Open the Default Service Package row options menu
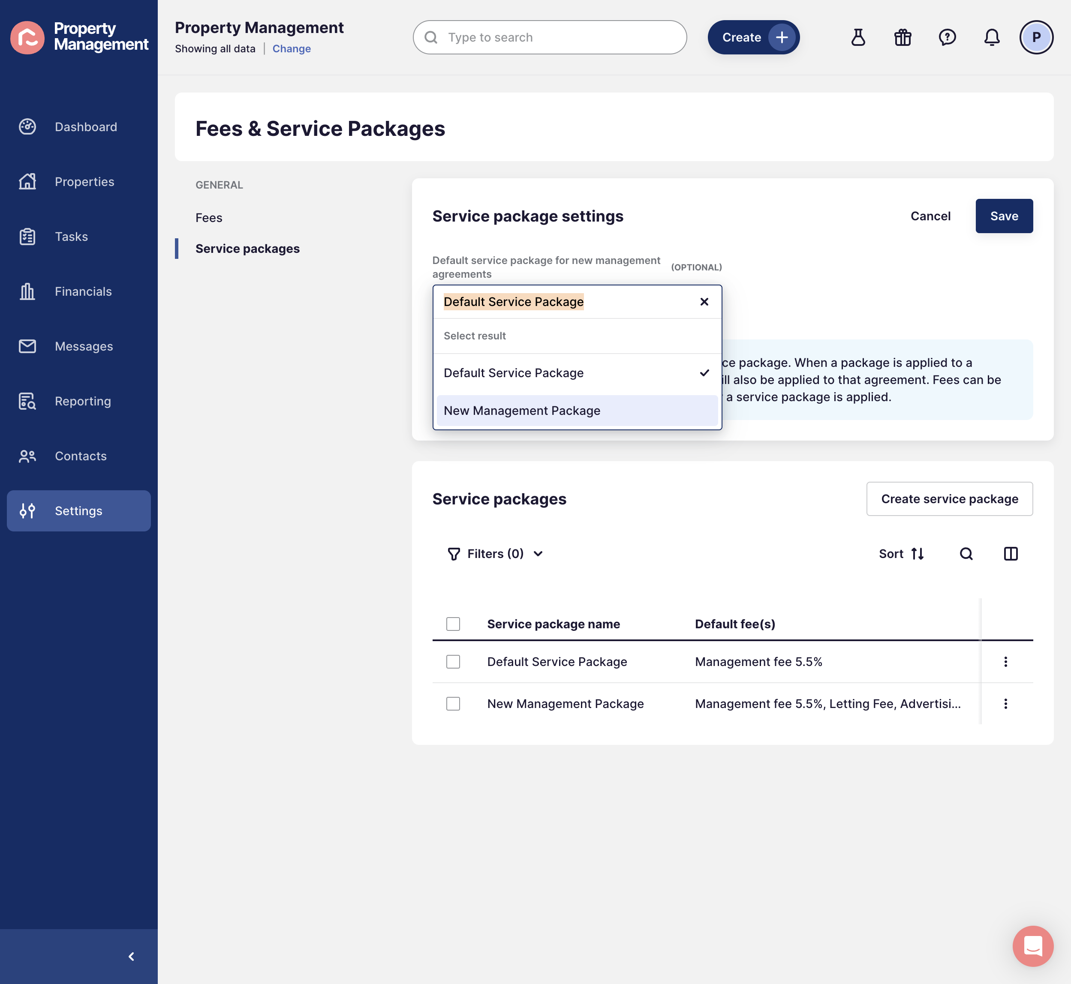Screen dimensions: 1071x984 pos(1005,661)
